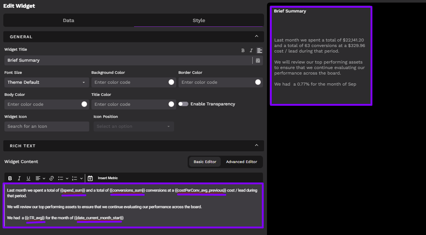This screenshot has width=426, height=235.
Task: Click the Insert Metric button
Action: pyautogui.click(x=107, y=178)
